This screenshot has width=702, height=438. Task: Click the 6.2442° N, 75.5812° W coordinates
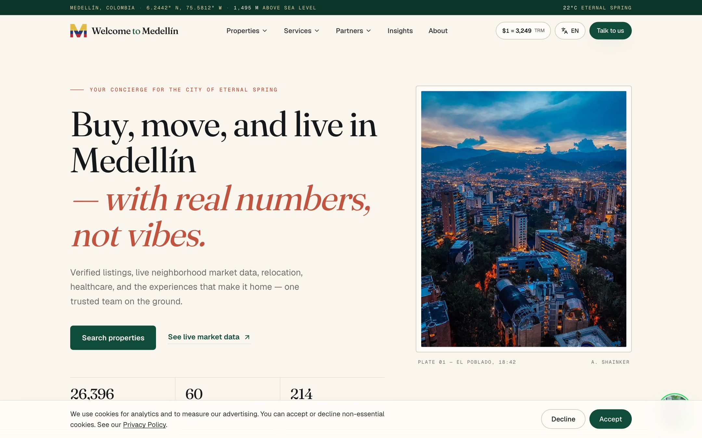pyautogui.click(x=184, y=8)
